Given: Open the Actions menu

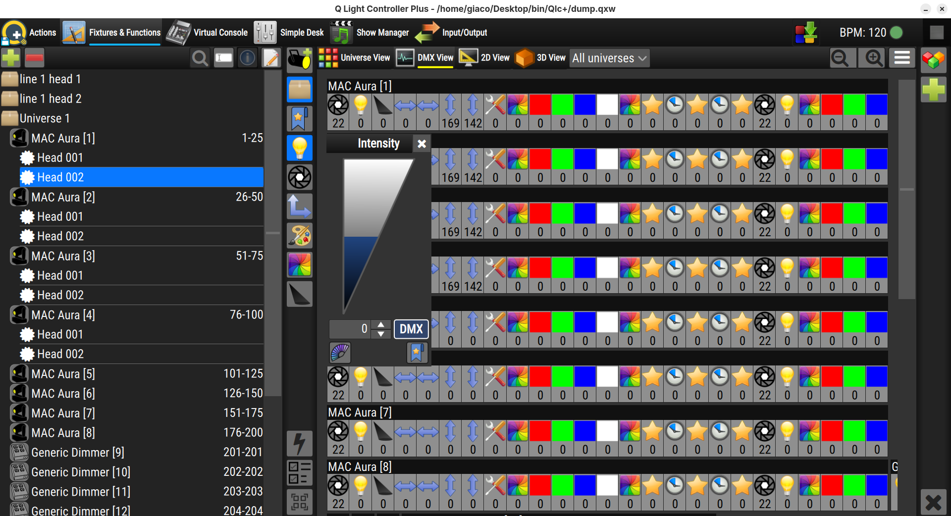Looking at the screenshot, I should click(x=29, y=33).
